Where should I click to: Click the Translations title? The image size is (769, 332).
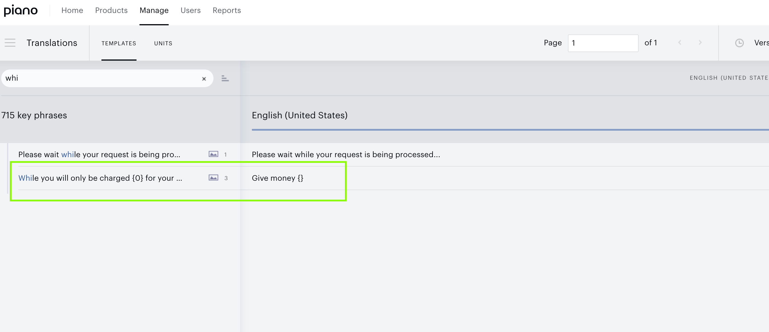(52, 43)
